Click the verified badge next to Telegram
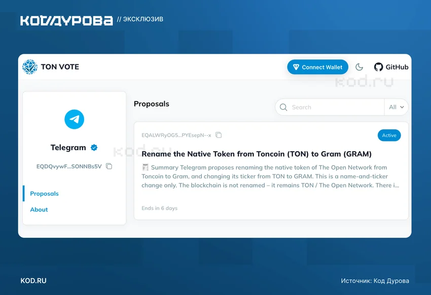Screen dimensions: 431x295 [x=94, y=147]
